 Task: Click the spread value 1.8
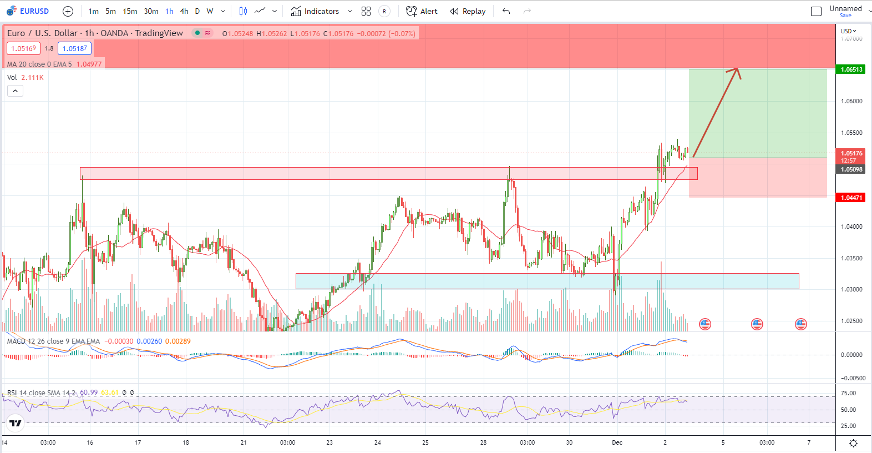click(49, 48)
